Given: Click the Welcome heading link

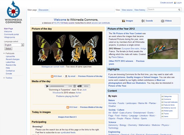Looking at the screenshot, I should (x=60, y=20).
